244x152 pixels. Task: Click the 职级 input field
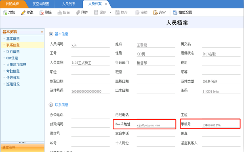[x=156, y=72]
